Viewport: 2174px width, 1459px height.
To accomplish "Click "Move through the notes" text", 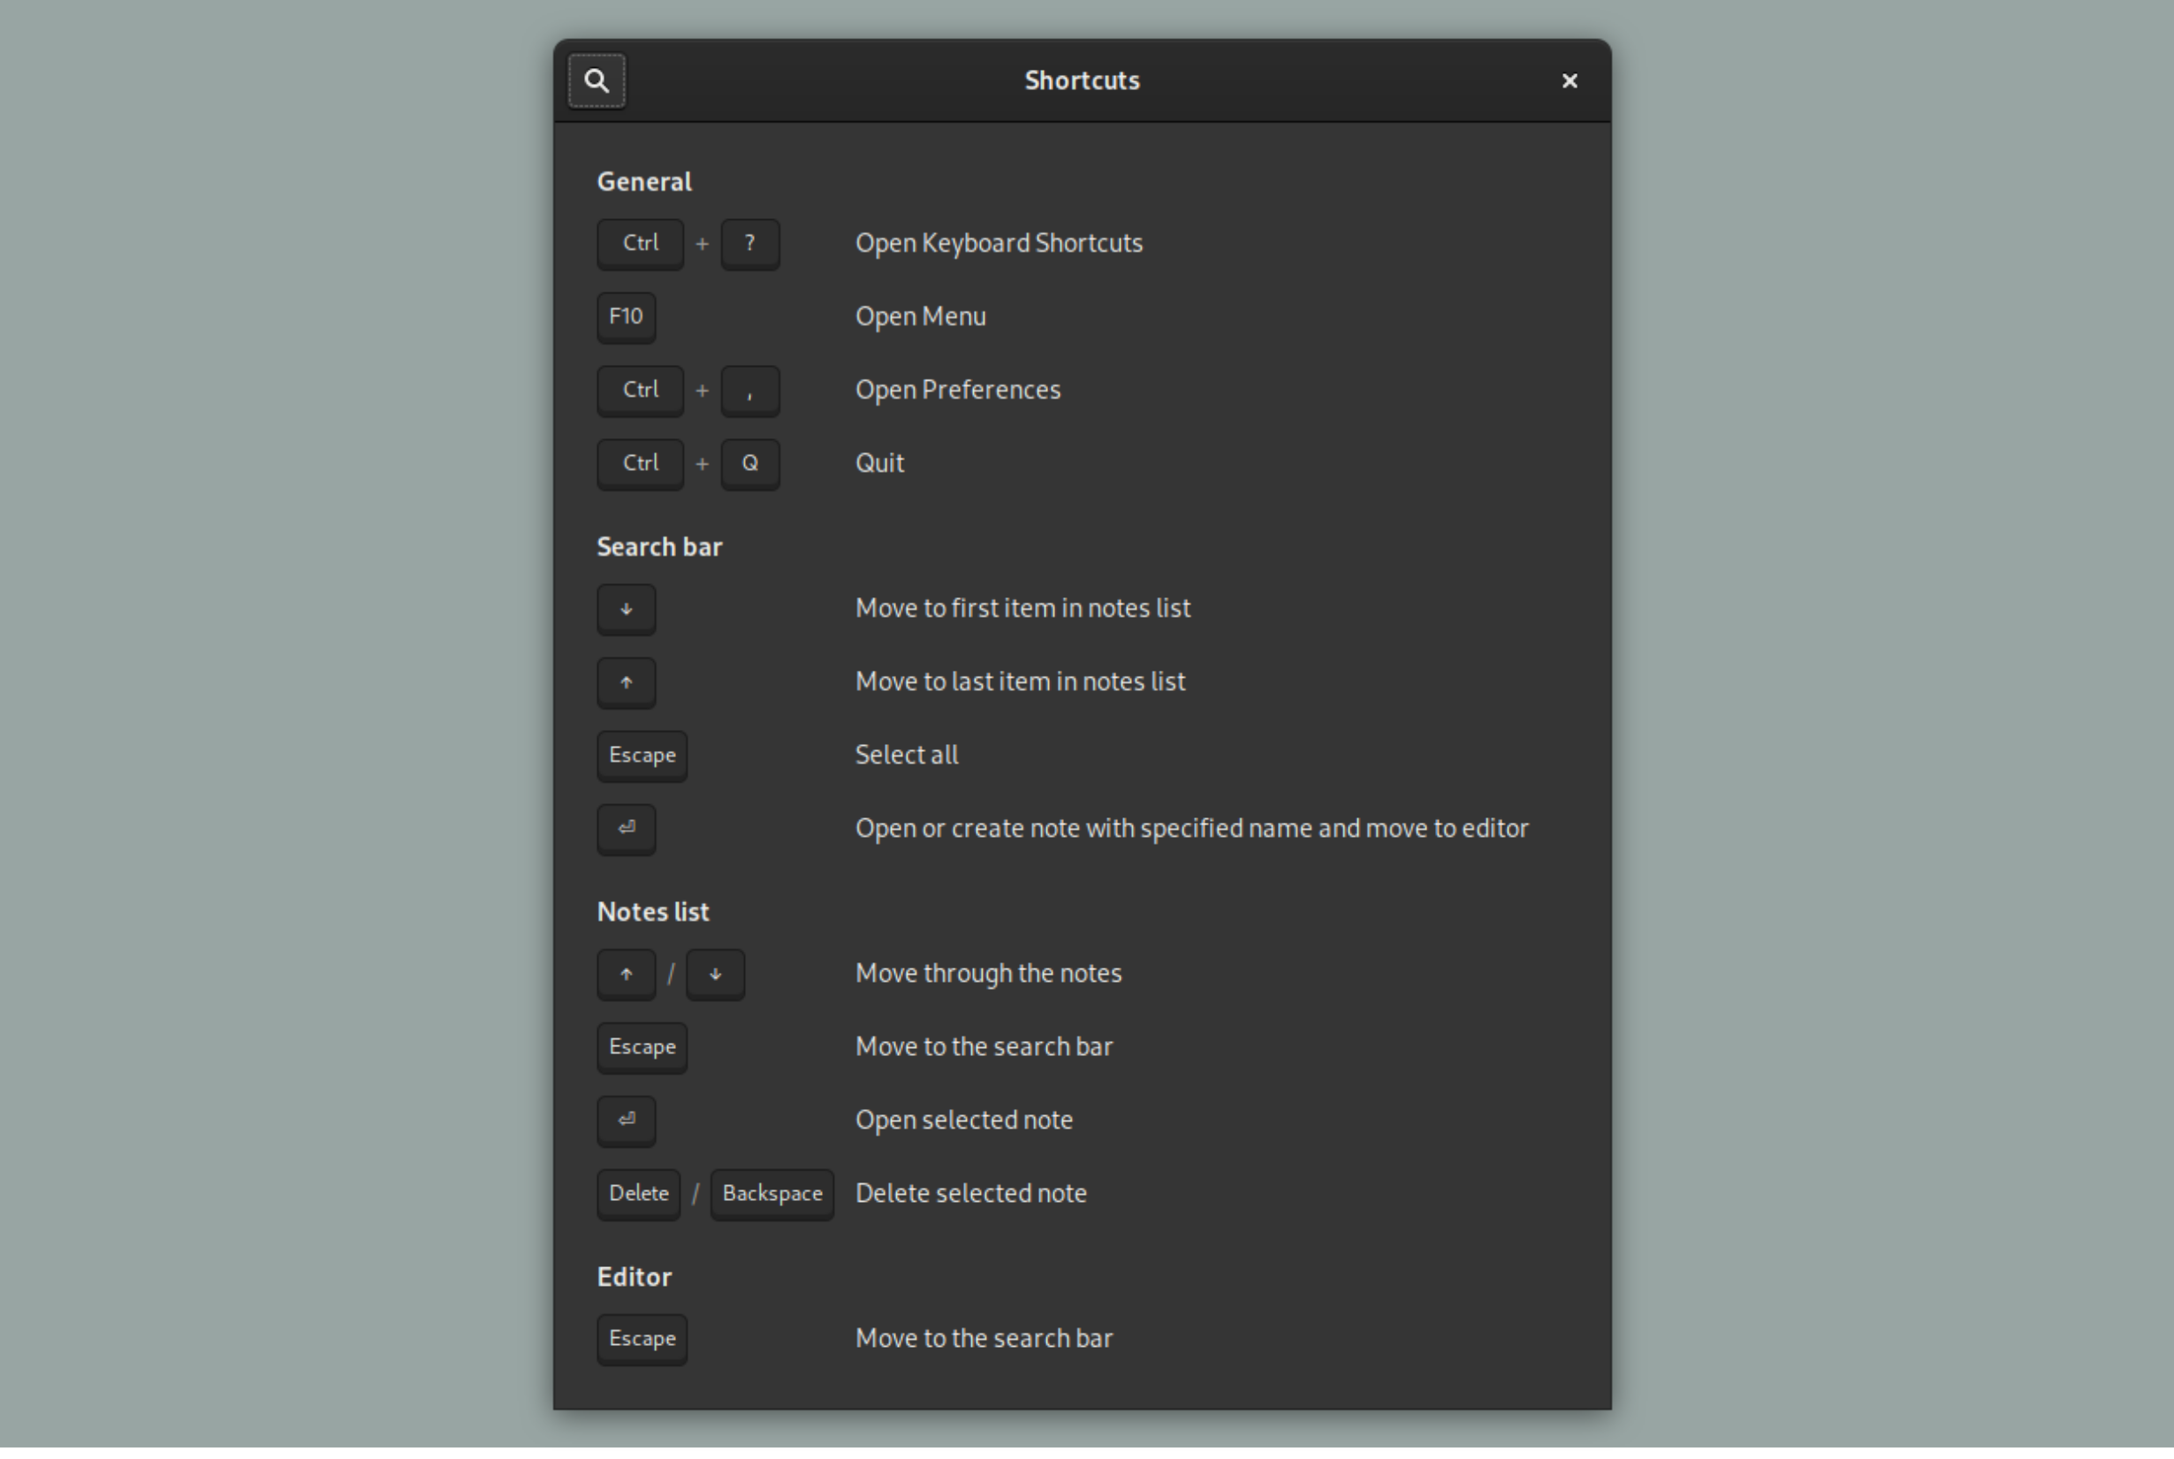I will click(989, 974).
